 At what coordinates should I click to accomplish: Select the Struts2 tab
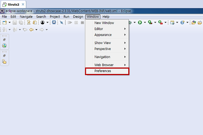[14, 4]
